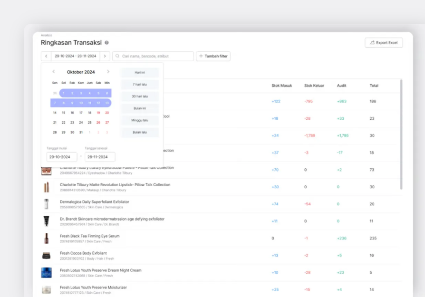Sort by Stok Masuk column header
The height and width of the screenshot is (297, 425).
point(281,86)
